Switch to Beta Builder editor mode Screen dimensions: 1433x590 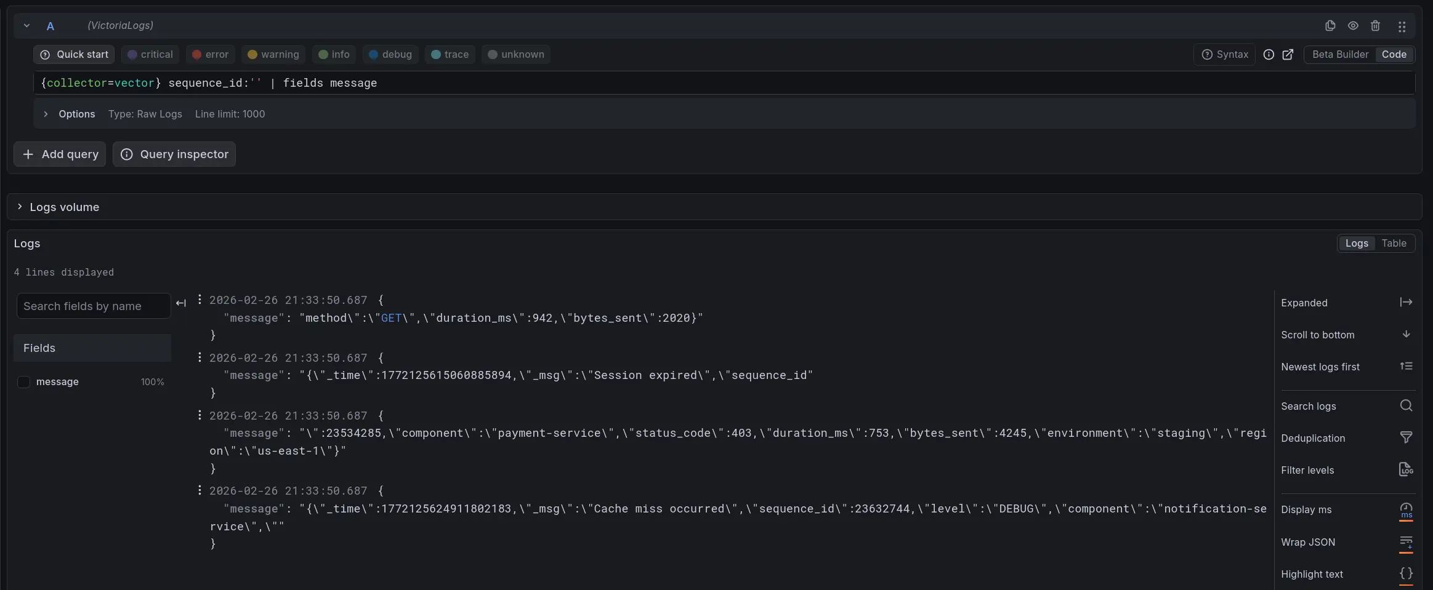tap(1340, 55)
